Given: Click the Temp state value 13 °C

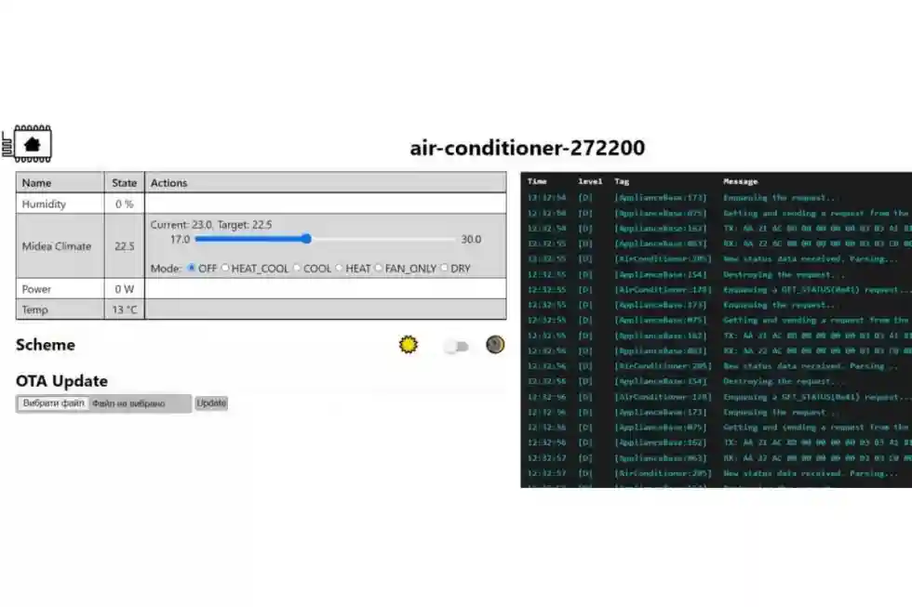Looking at the screenshot, I should (124, 310).
